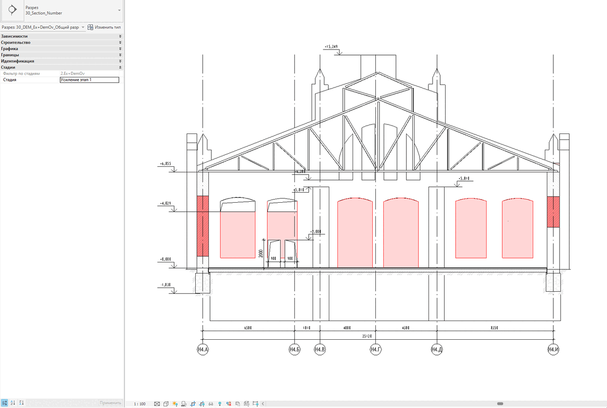Sort properties Z to A
The height and width of the screenshot is (408, 607).
[21, 403]
